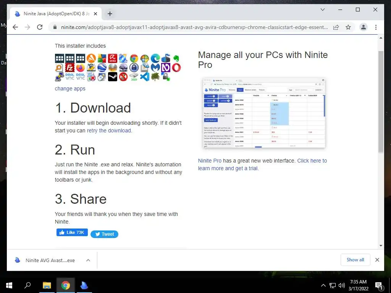Click the InfraRecorder icon
The width and height of the screenshot is (391, 293).
coord(123,68)
